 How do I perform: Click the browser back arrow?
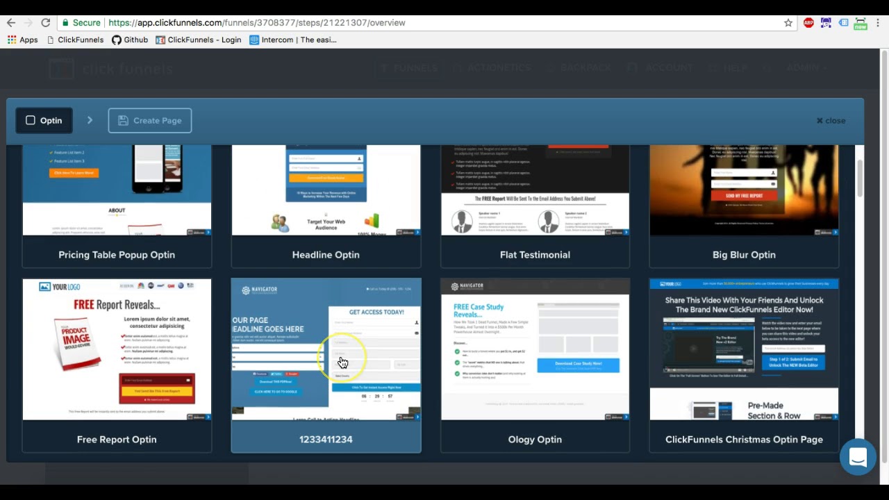point(11,23)
